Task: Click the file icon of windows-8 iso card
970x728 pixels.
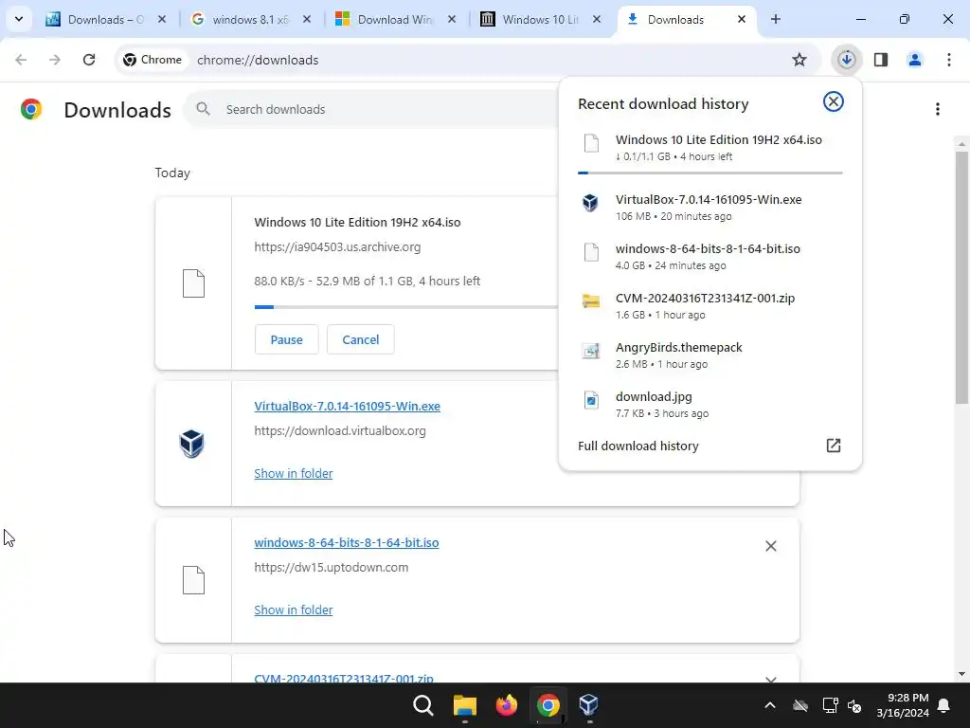Action: [x=193, y=580]
